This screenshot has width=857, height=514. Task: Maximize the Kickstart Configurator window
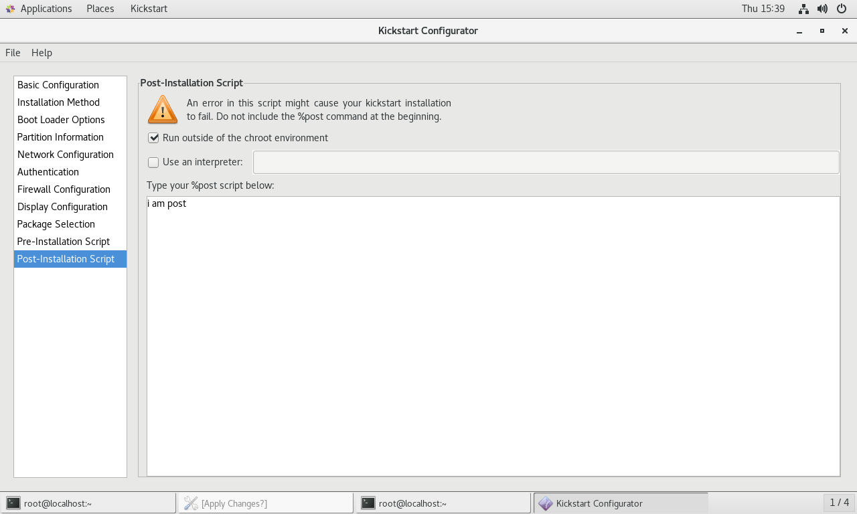(822, 31)
